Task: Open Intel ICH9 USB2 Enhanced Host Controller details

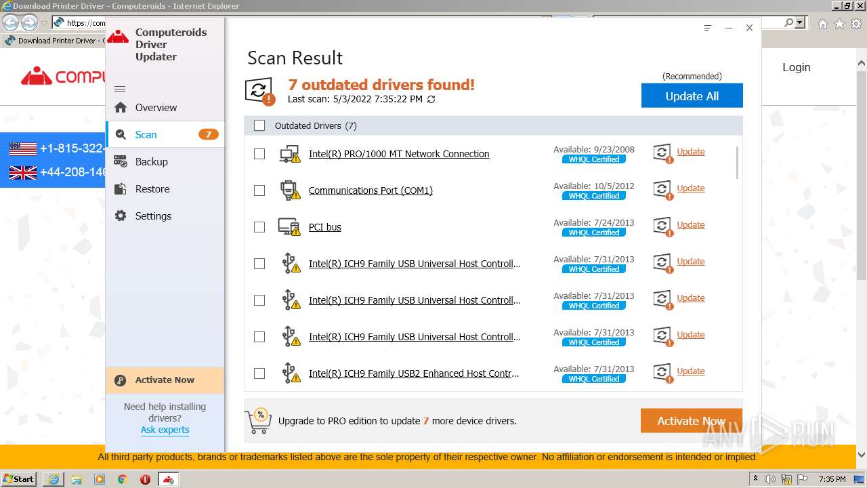Action: pyautogui.click(x=414, y=373)
